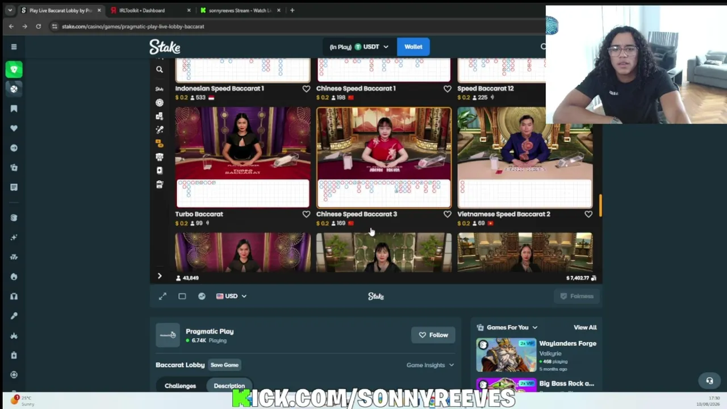
Task: Switch to the sonnyreeves Stream tab
Action: pos(240,10)
